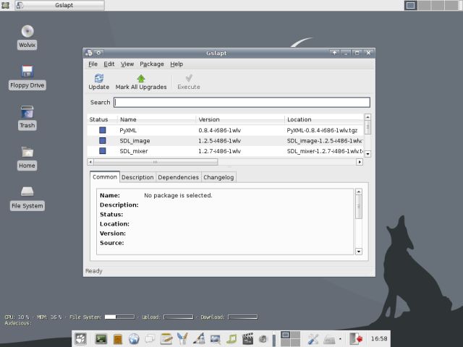Click the package list horizontal scrollbar thumb
This screenshot has width=463, height=347.
[x=156, y=162]
